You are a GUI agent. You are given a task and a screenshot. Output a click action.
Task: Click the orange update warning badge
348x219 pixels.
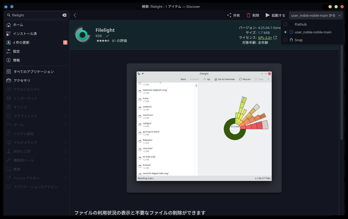65,42
